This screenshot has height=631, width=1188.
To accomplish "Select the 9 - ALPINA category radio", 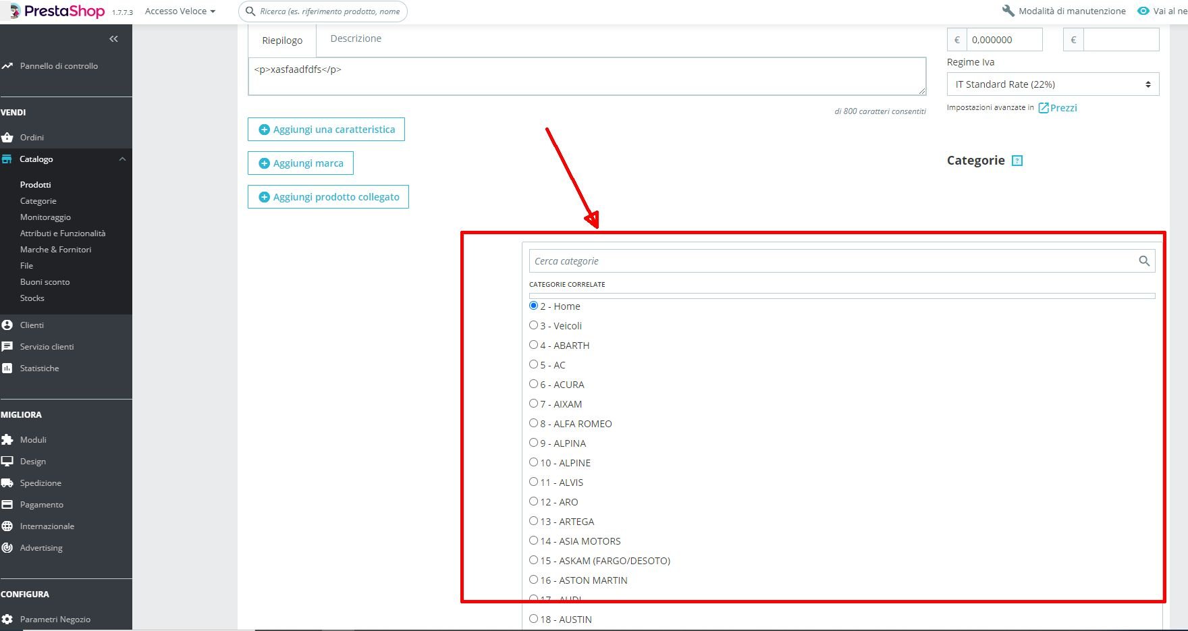I will pyautogui.click(x=534, y=443).
